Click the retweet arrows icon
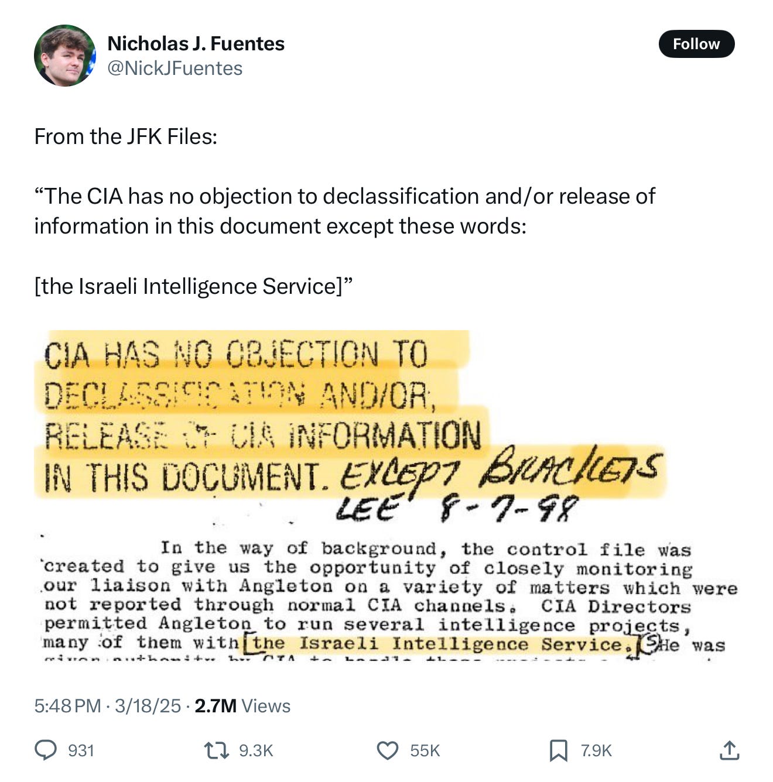This screenshot has width=773, height=782. pyautogui.click(x=216, y=750)
